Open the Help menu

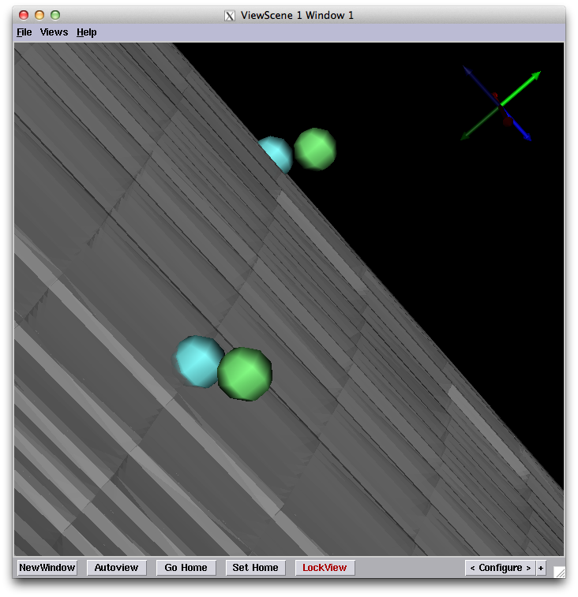point(87,32)
